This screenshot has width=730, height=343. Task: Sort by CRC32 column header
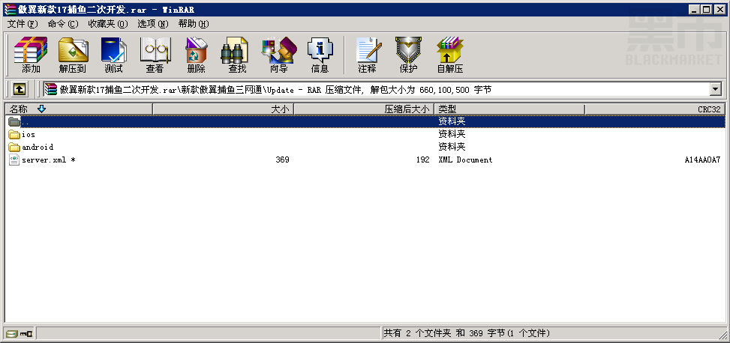tap(654, 109)
